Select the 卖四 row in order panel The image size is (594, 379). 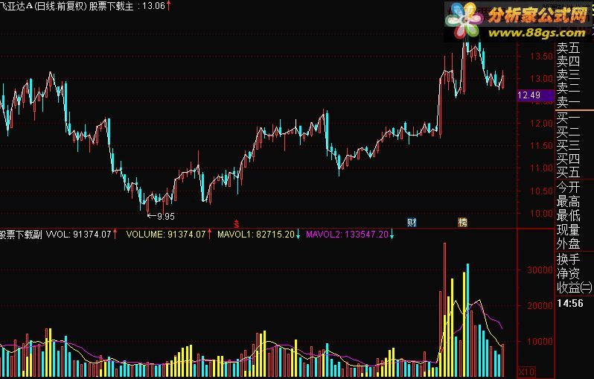568,61
